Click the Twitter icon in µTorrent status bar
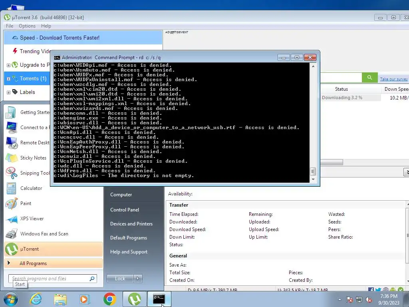This screenshot has width=409, height=307. click(378, 289)
